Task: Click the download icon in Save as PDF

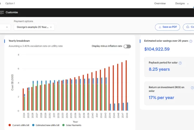Action: point(160,27)
